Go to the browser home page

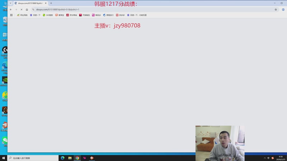[27, 9]
